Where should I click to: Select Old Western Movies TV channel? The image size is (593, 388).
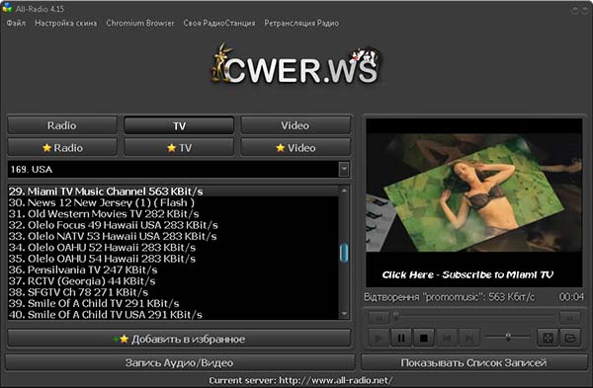[x=173, y=214]
